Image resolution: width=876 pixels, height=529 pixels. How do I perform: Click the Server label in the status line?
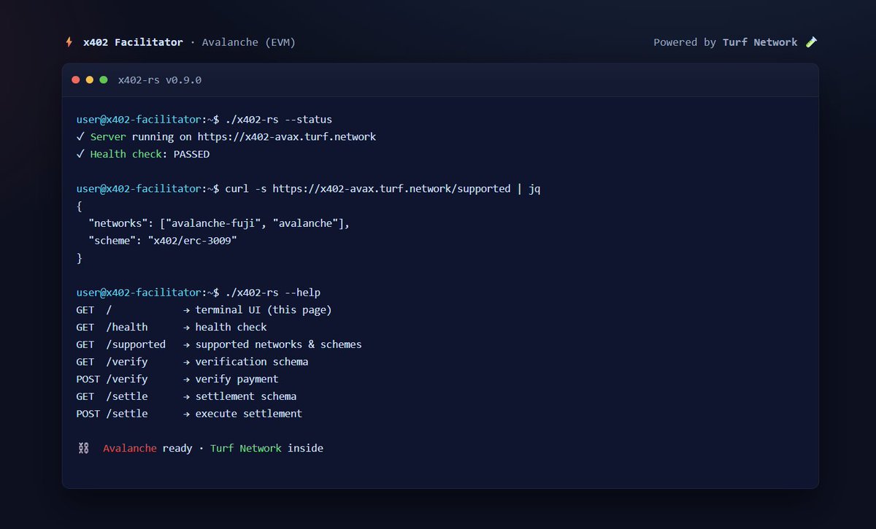[x=108, y=137]
